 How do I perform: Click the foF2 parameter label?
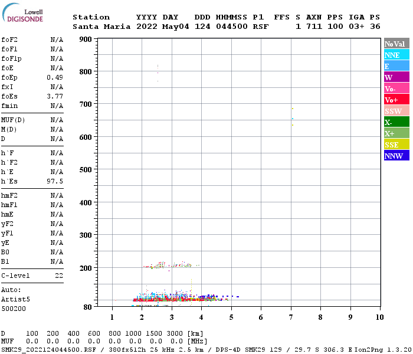coord(9,40)
